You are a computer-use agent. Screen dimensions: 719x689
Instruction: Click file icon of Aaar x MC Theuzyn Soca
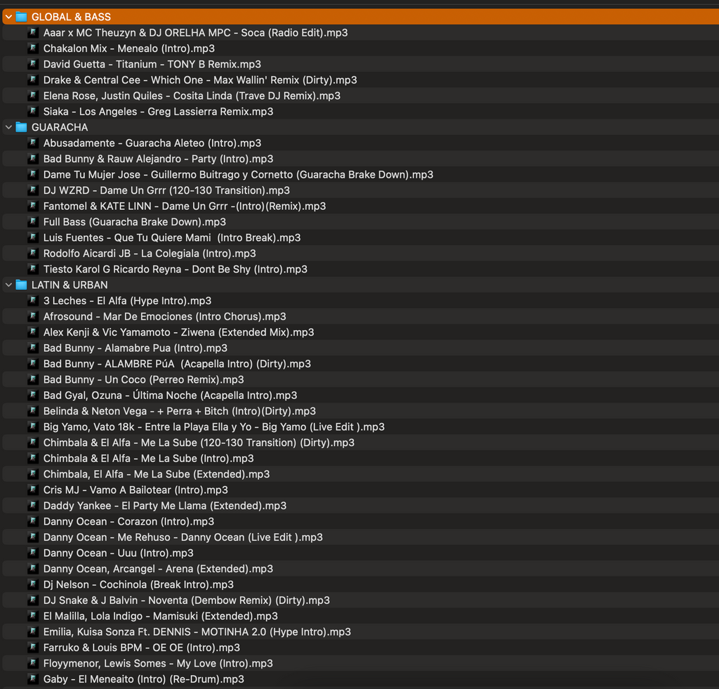32,32
